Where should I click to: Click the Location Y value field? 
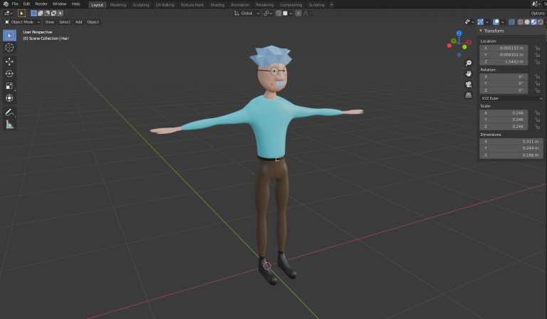coord(504,55)
